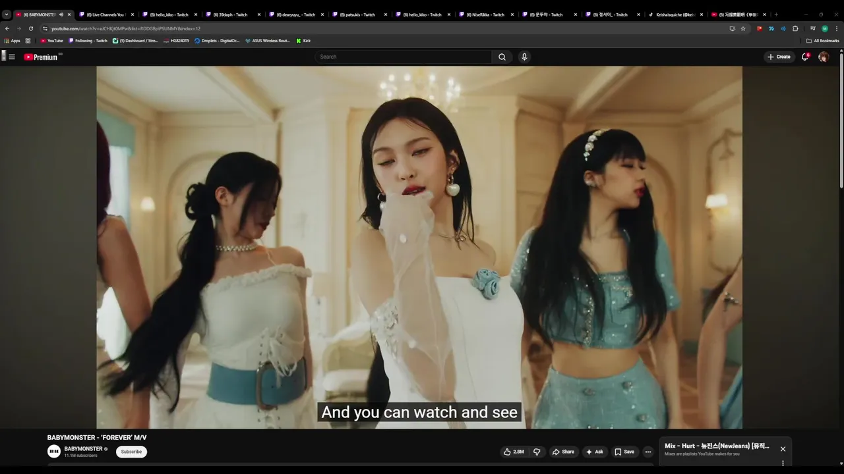Reload the page
The width and height of the screenshot is (844, 474).
coord(30,28)
